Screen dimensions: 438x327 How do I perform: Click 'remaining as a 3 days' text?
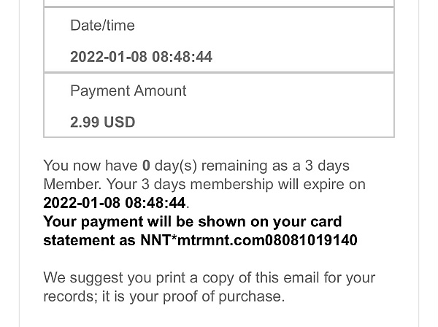point(275,165)
